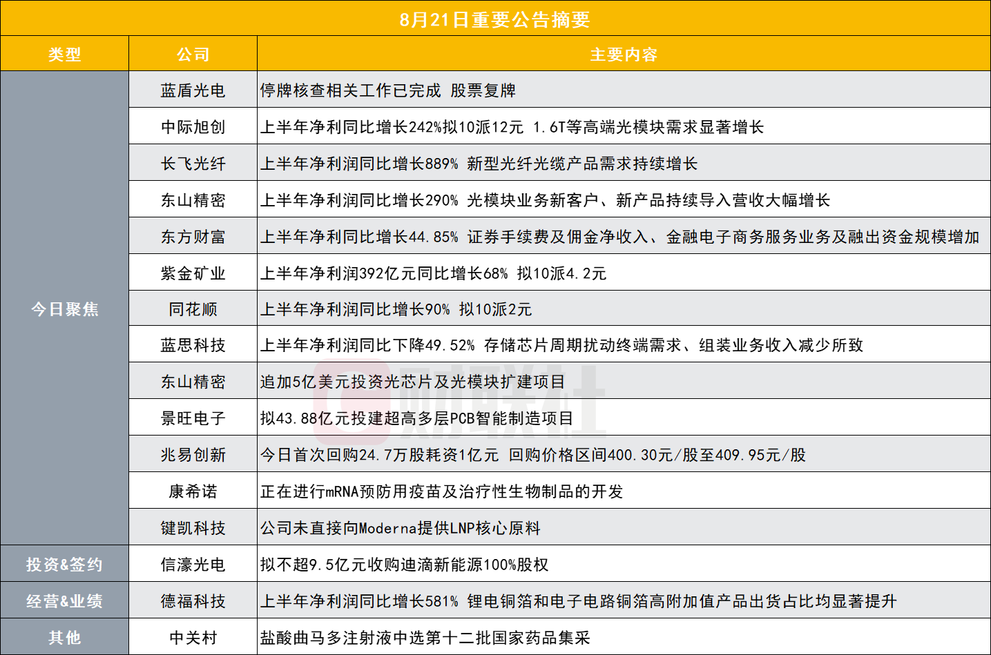Click the text "停牌核查相关工作已完成 股票复牌"
The width and height of the screenshot is (991, 655).
[388, 90]
